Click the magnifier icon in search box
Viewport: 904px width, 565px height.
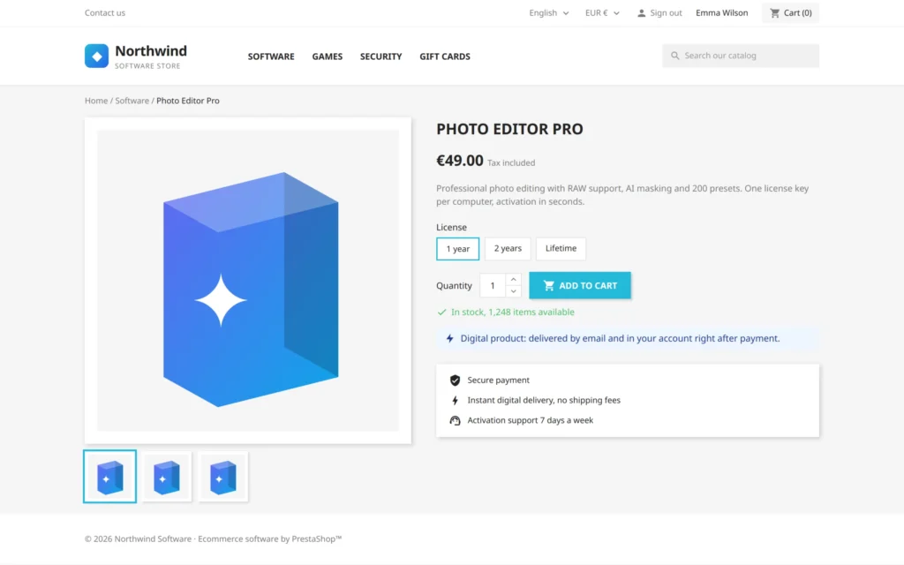click(x=674, y=56)
